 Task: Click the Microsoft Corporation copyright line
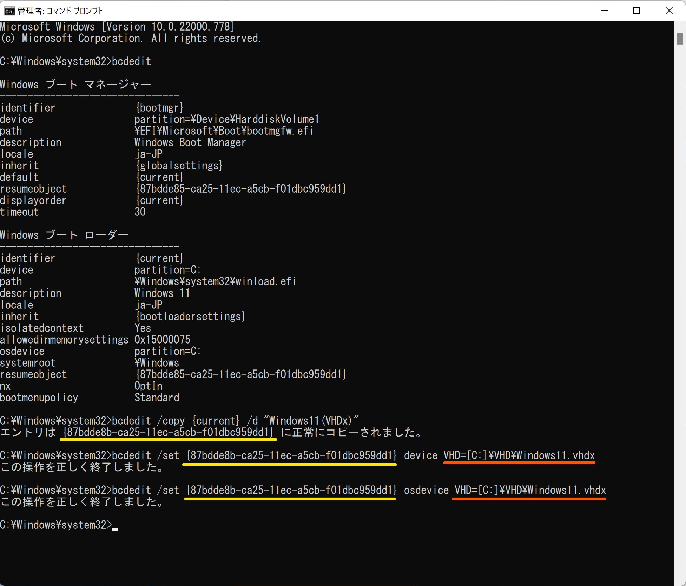coord(131,38)
